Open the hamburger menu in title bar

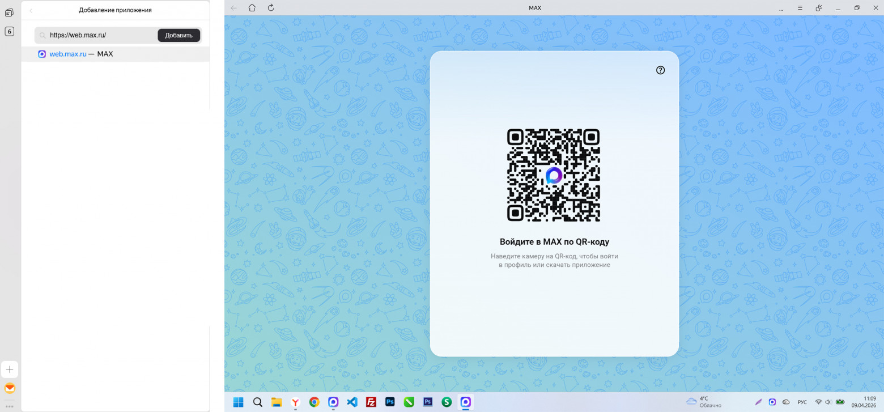click(800, 8)
